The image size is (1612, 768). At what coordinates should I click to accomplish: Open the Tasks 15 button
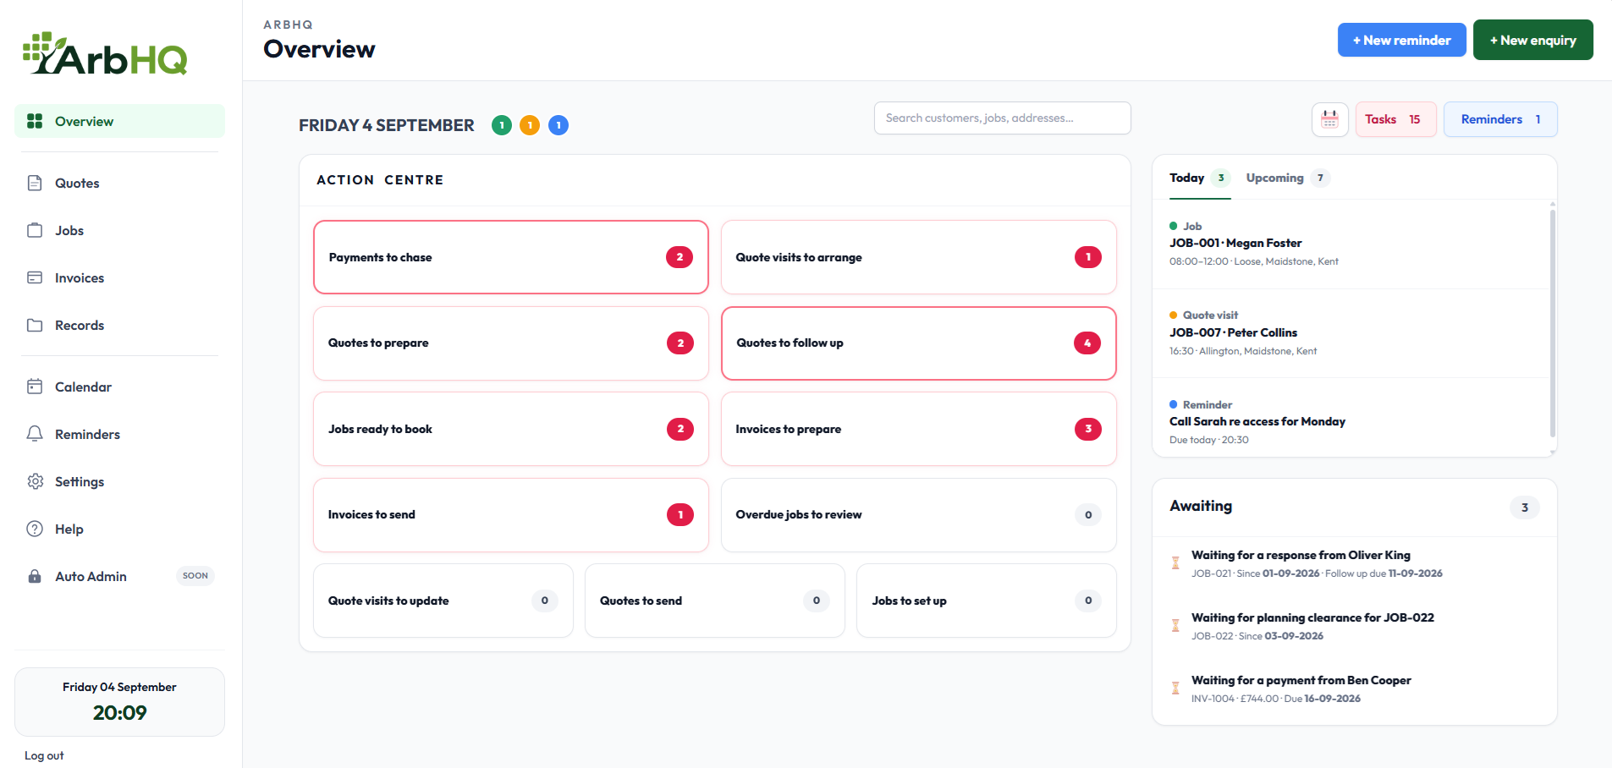pyautogui.click(x=1396, y=119)
